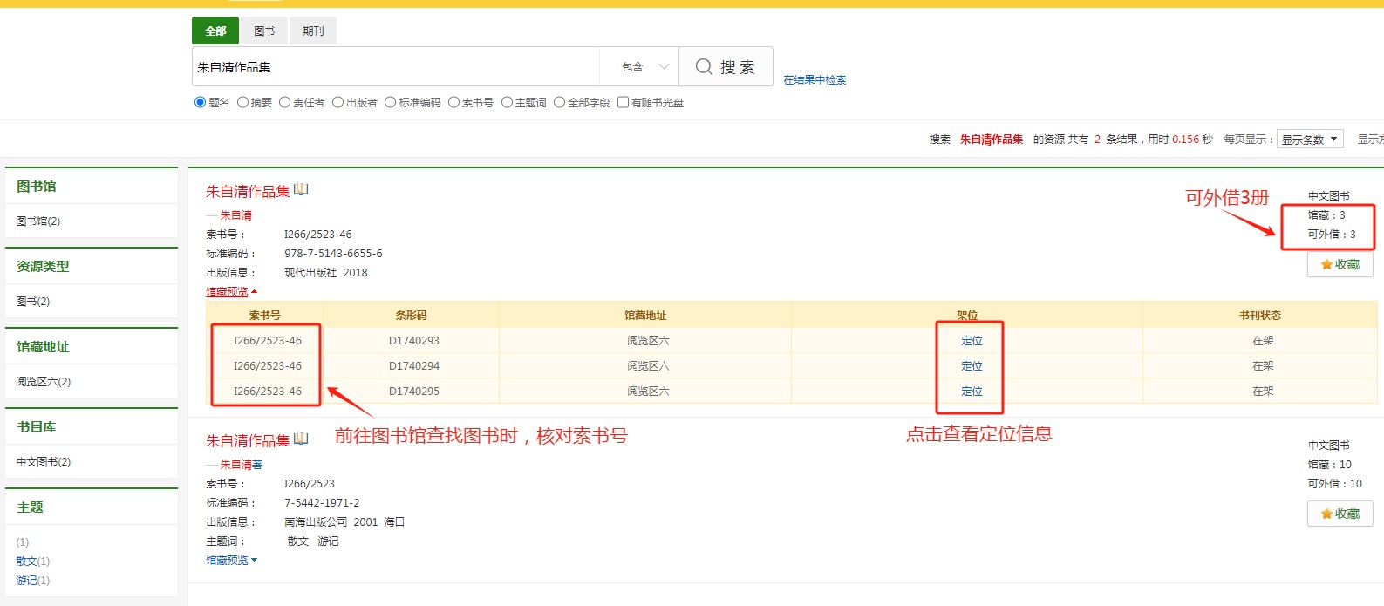Expand 馆藏预览 for the second result

tap(231, 561)
